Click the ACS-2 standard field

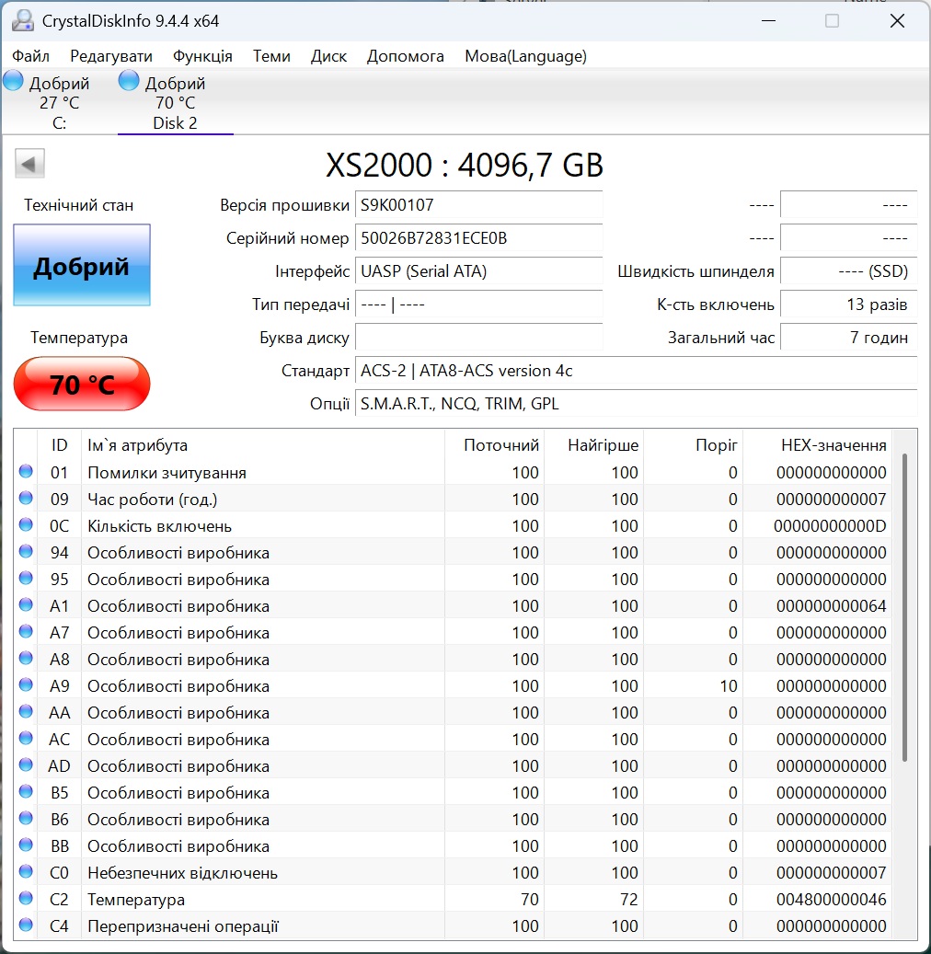click(636, 371)
